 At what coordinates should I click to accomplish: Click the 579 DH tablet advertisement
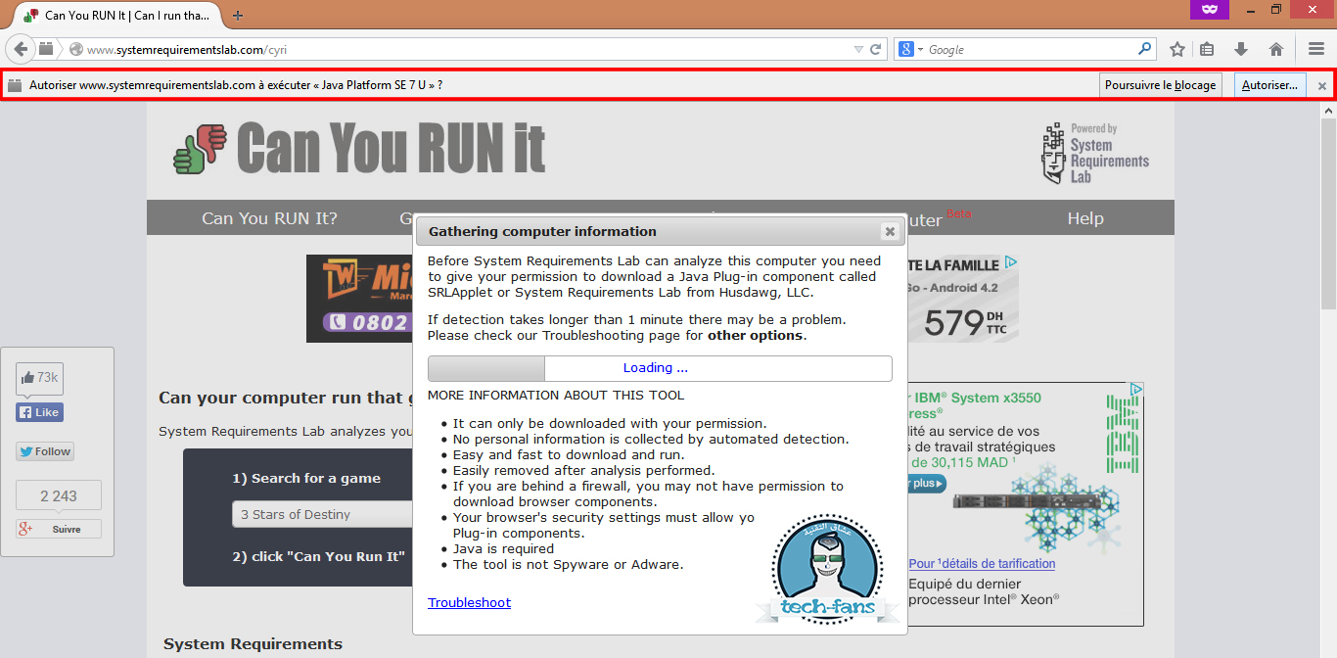coord(963,300)
